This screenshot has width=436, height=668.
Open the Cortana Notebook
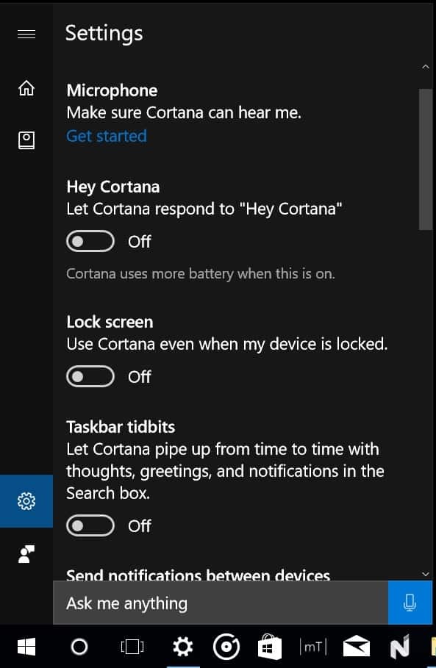(x=26, y=140)
